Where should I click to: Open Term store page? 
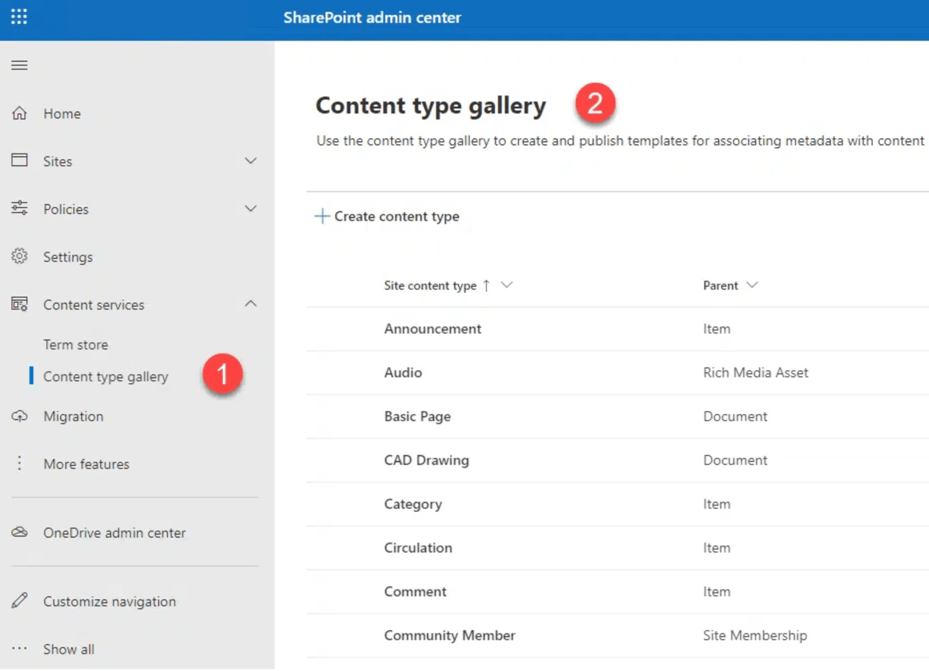(x=76, y=345)
